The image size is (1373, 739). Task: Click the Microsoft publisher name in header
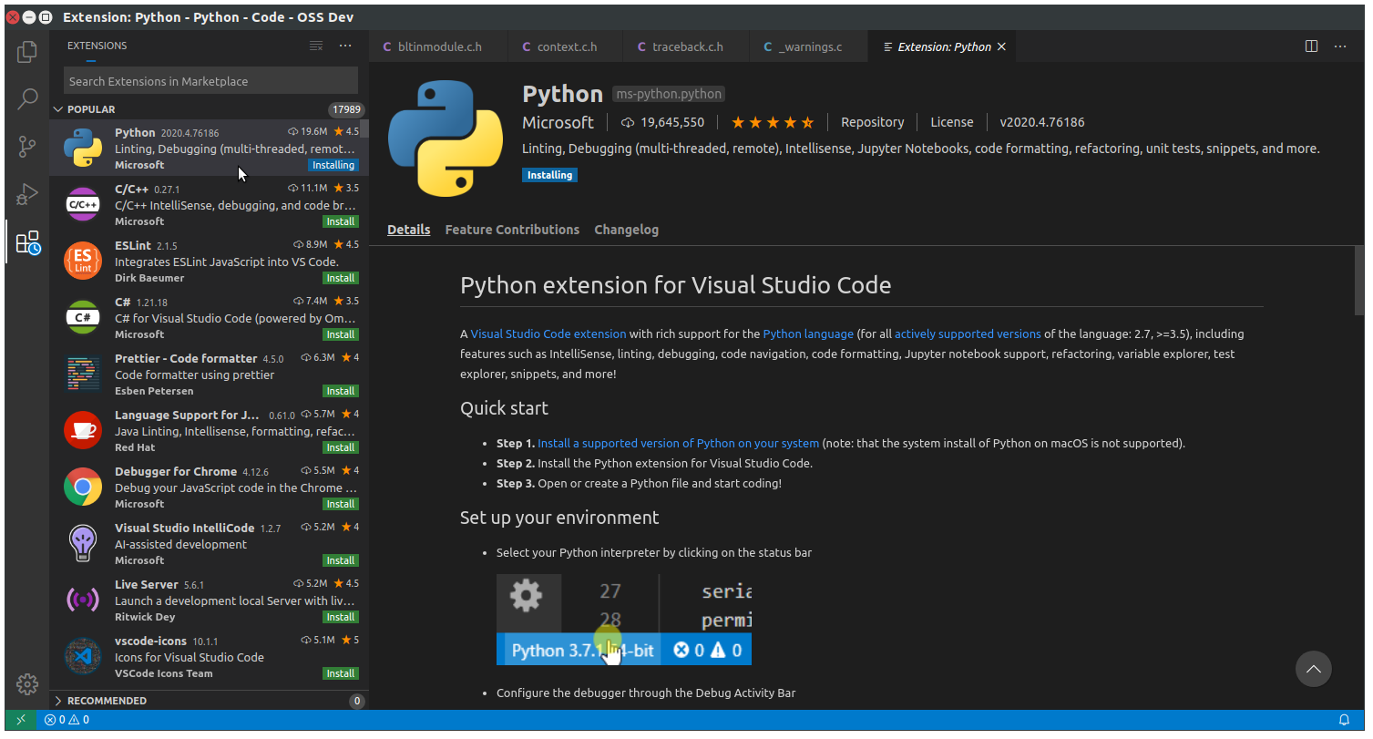point(558,122)
